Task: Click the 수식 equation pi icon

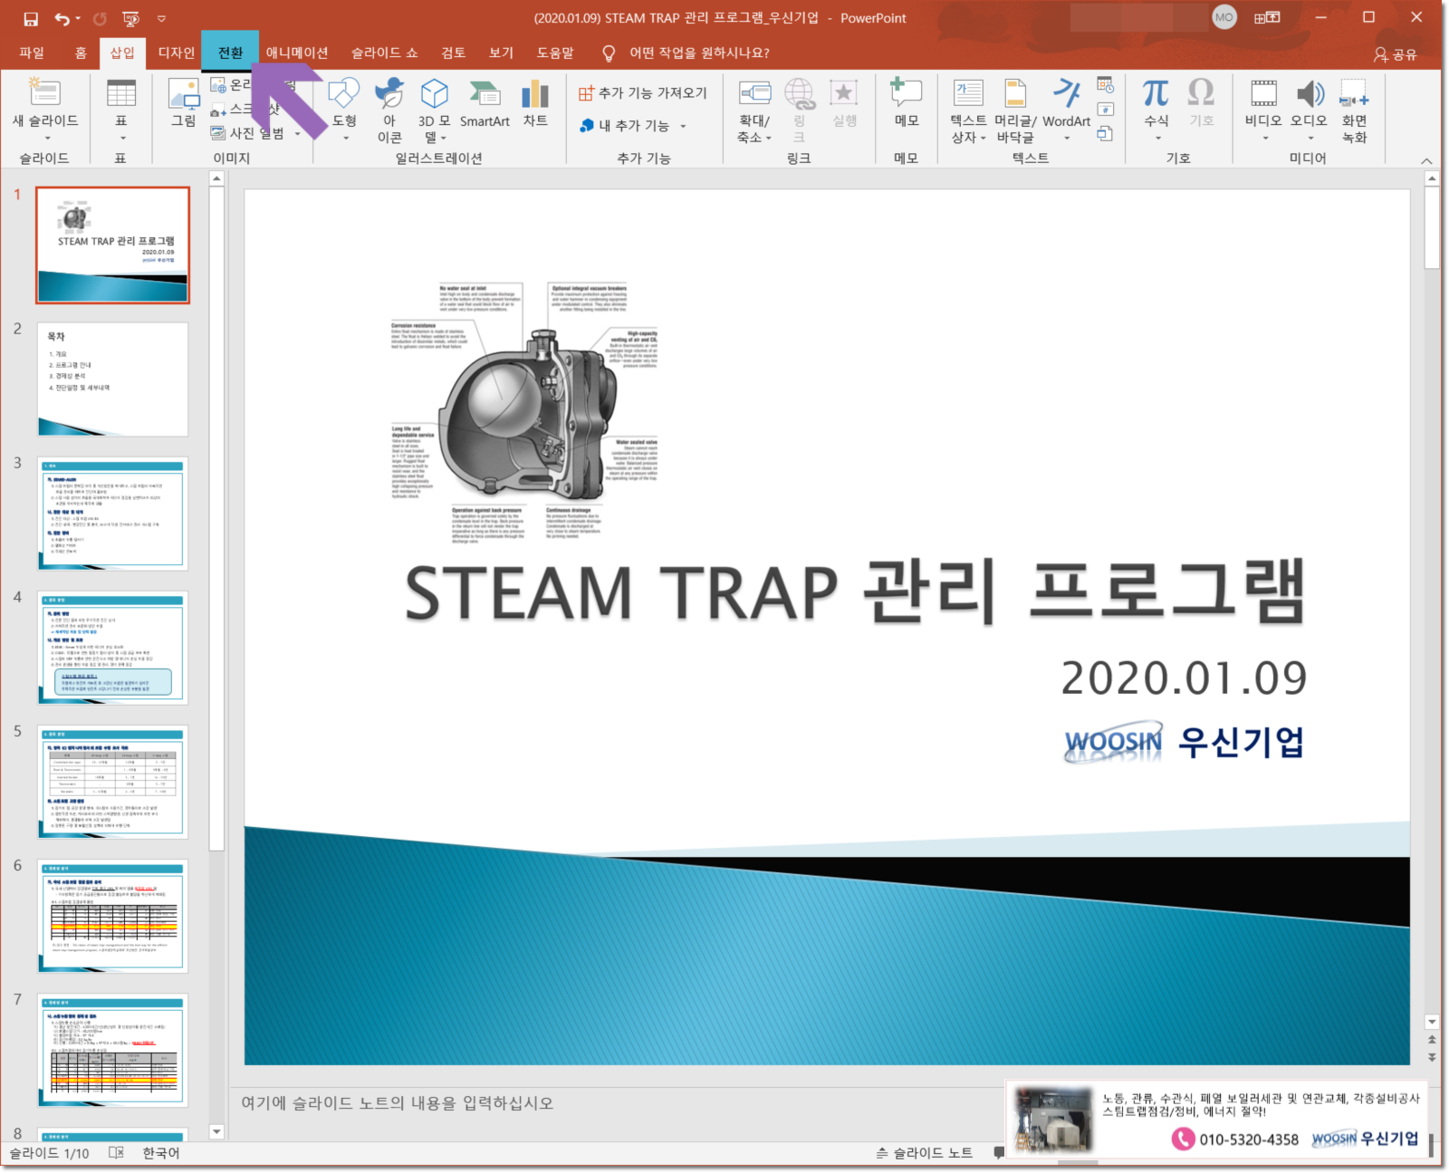Action: (1156, 92)
